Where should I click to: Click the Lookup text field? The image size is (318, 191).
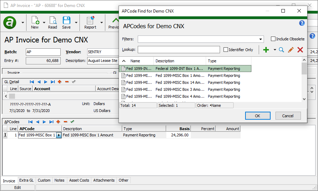pos(179,50)
